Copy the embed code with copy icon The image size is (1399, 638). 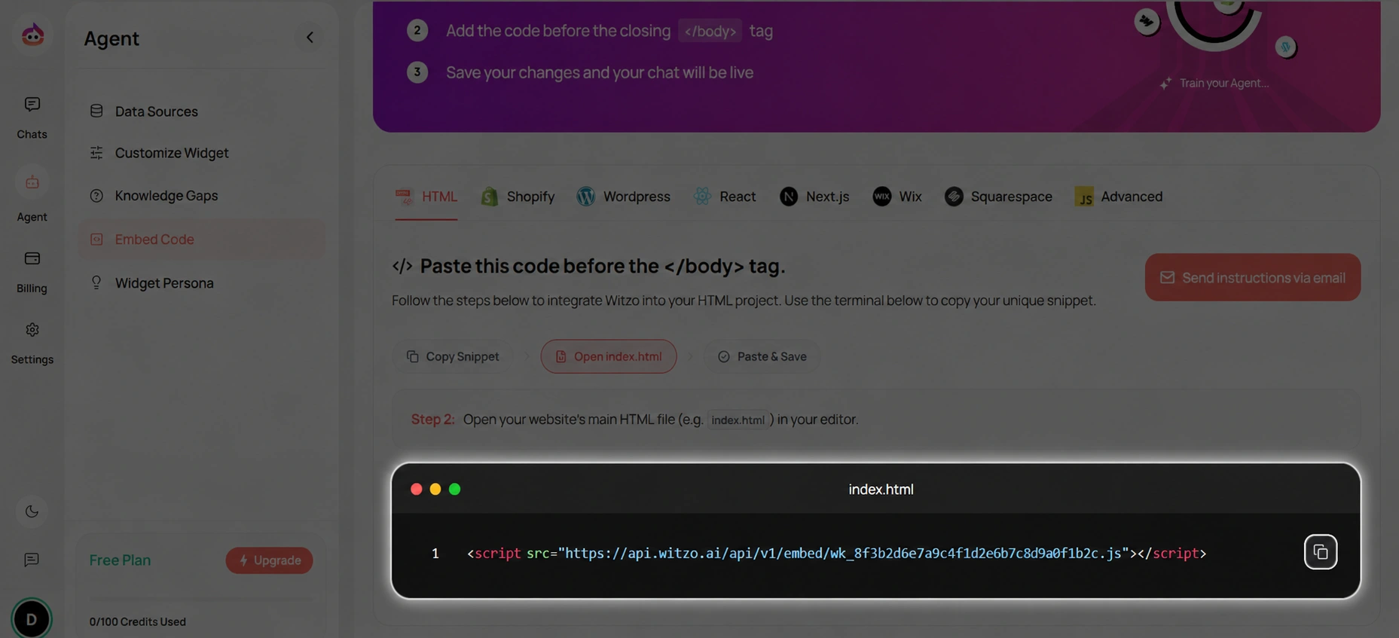pos(1321,552)
